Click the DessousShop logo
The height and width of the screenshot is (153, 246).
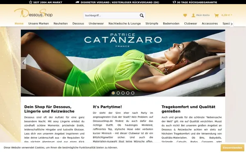tap(34, 13)
